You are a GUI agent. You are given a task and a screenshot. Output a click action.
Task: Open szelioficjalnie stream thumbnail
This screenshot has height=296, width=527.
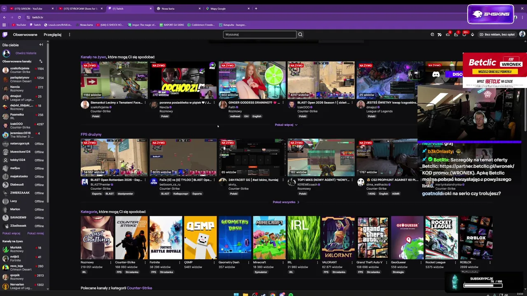tap(114, 80)
